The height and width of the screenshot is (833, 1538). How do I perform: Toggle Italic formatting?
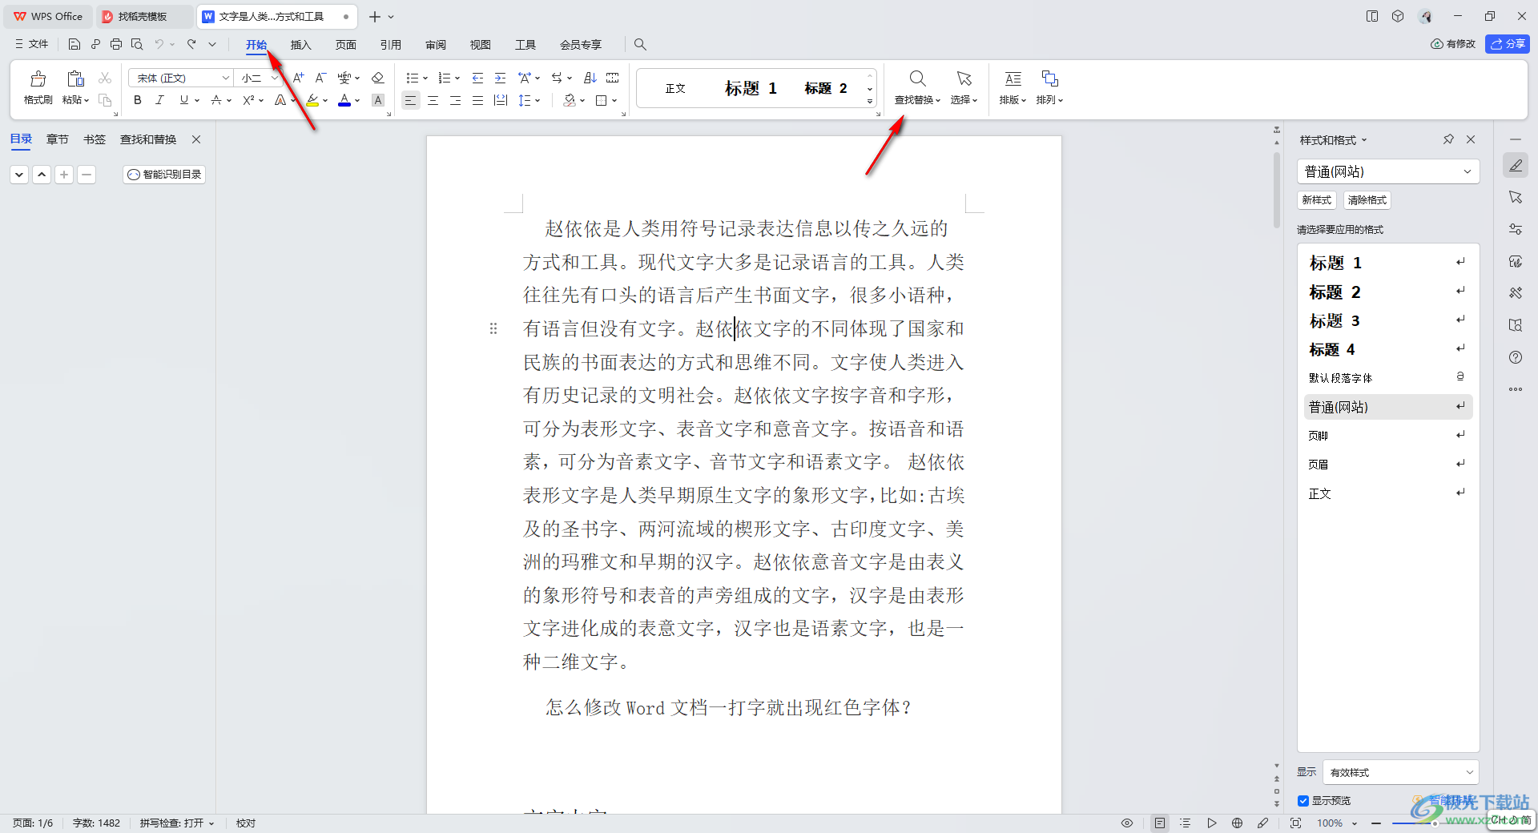click(159, 100)
